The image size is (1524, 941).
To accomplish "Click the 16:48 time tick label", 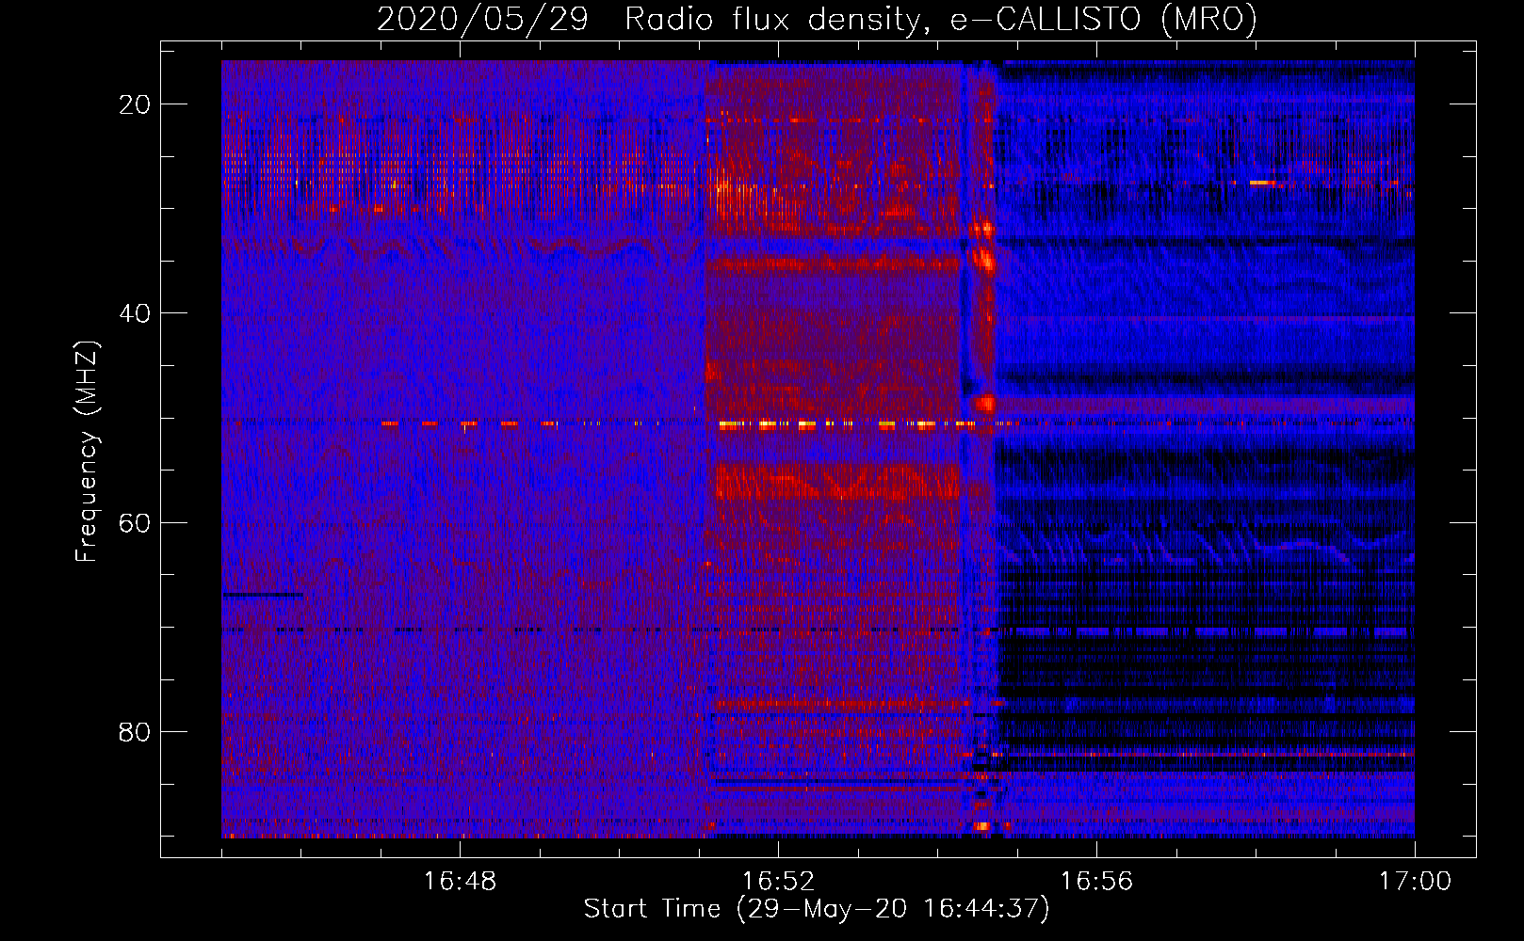I will coord(460,881).
